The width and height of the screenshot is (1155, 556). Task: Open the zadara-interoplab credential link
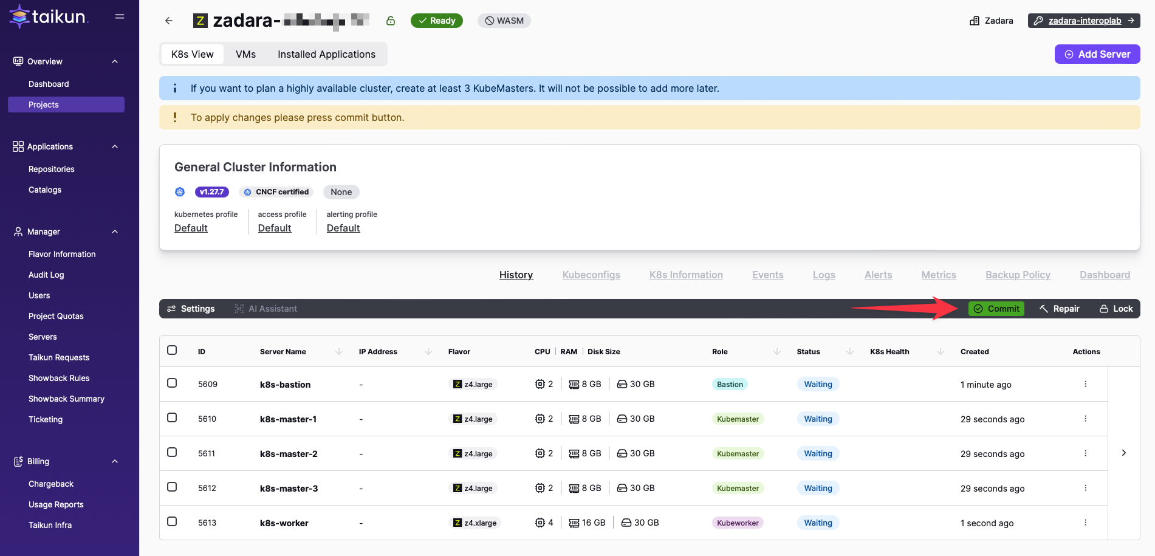click(1084, 21)
